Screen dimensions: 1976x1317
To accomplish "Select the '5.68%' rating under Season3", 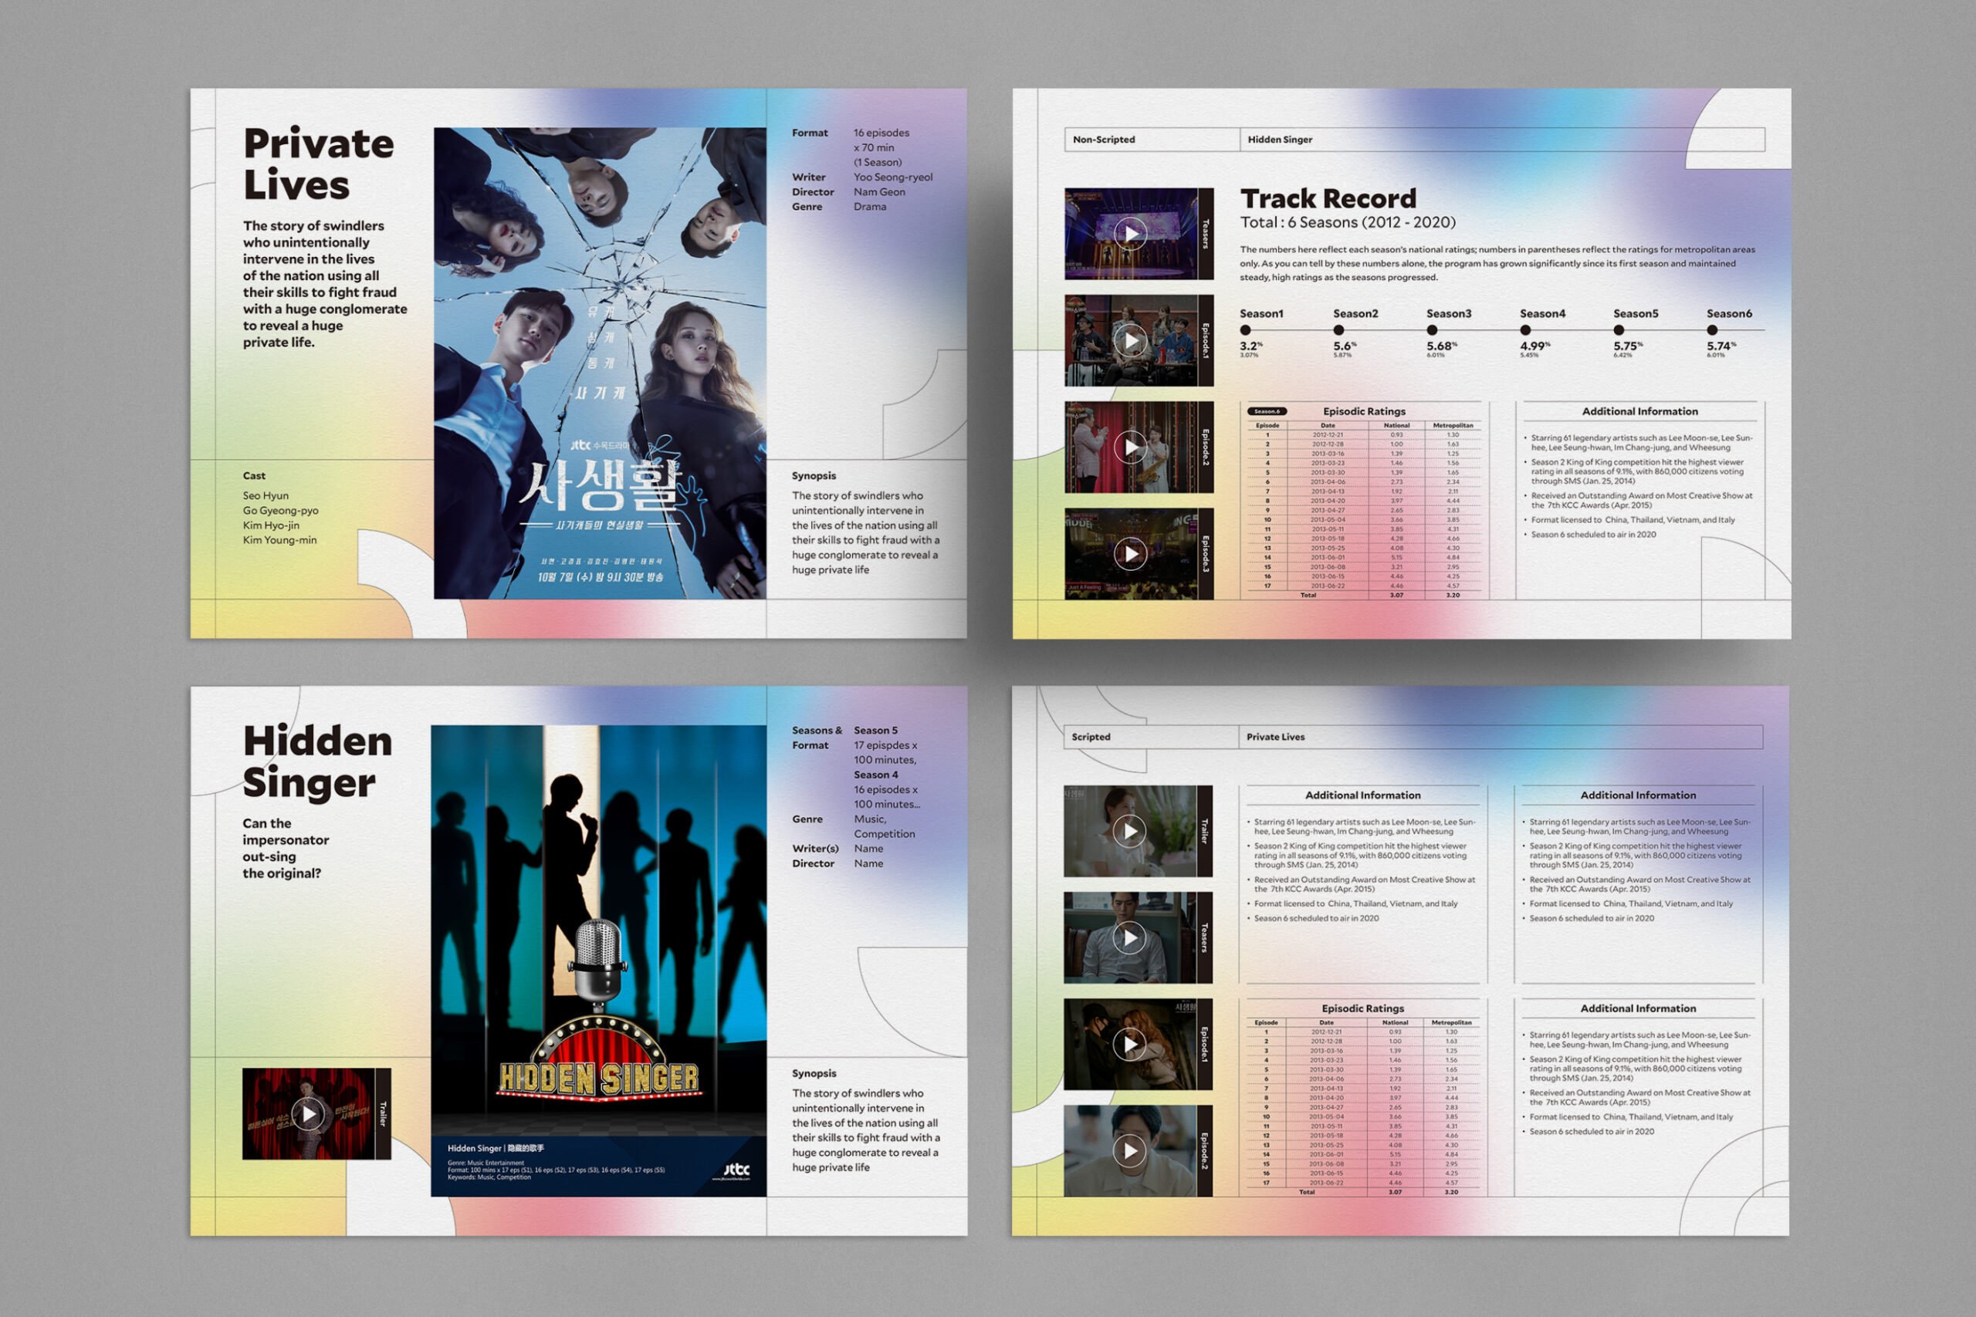I will [1442, 346].
